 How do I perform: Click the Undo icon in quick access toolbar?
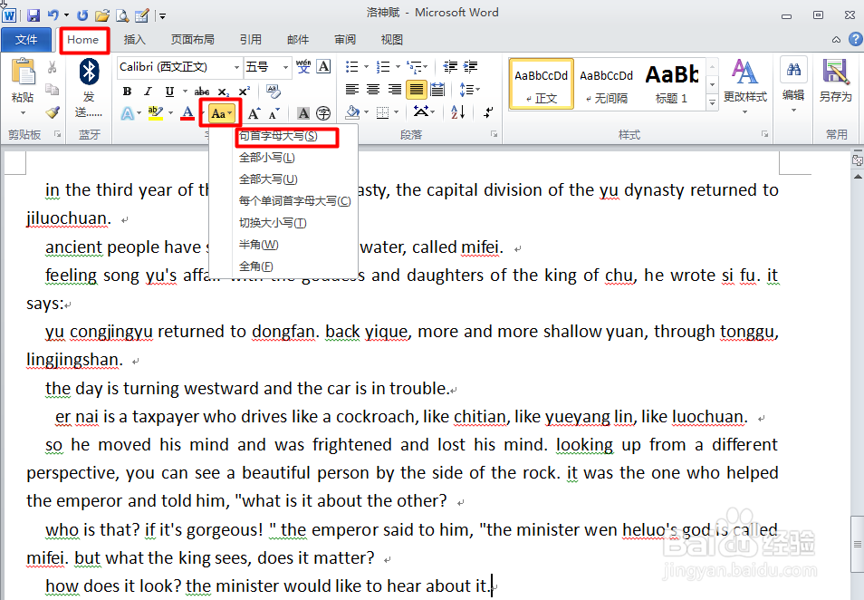coord(53,15)
